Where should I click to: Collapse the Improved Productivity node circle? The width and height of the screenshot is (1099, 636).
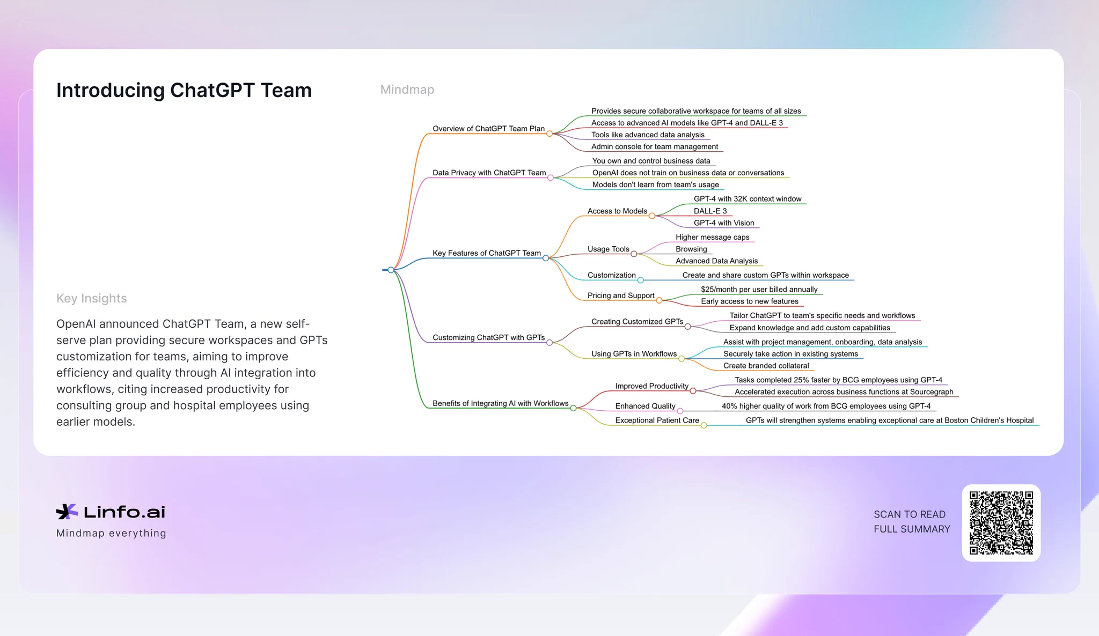(693, 390)
